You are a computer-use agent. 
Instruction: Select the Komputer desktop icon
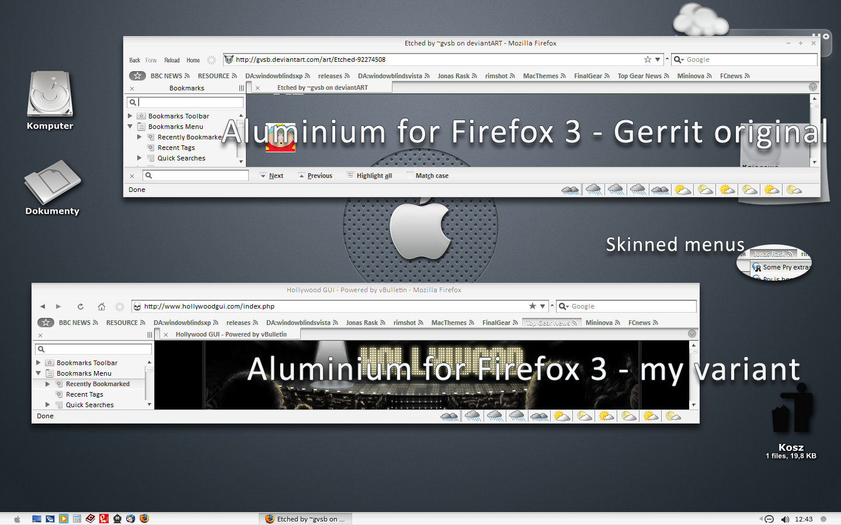click(x=50, y=100)
